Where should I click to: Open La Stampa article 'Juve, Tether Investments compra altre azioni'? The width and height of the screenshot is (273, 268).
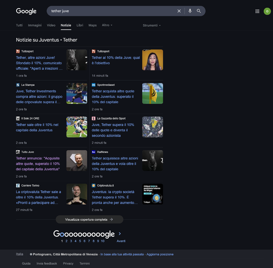tap(39, 97)
